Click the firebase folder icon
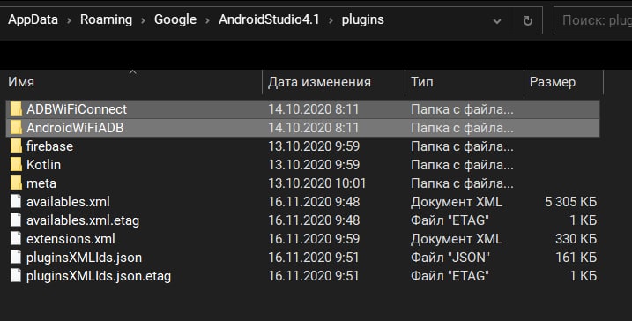The width and height of the screenshot is (632, 321). pyautogui.click(x=16, y=146)
